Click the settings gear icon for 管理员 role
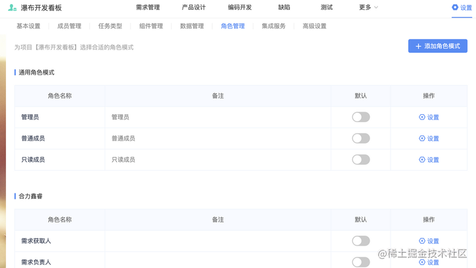Viewport: 476px width, 268px height. (422, 117)
